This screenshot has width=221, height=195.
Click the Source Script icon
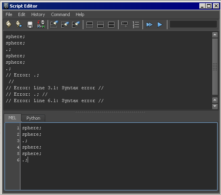click(x=19, y=24)
